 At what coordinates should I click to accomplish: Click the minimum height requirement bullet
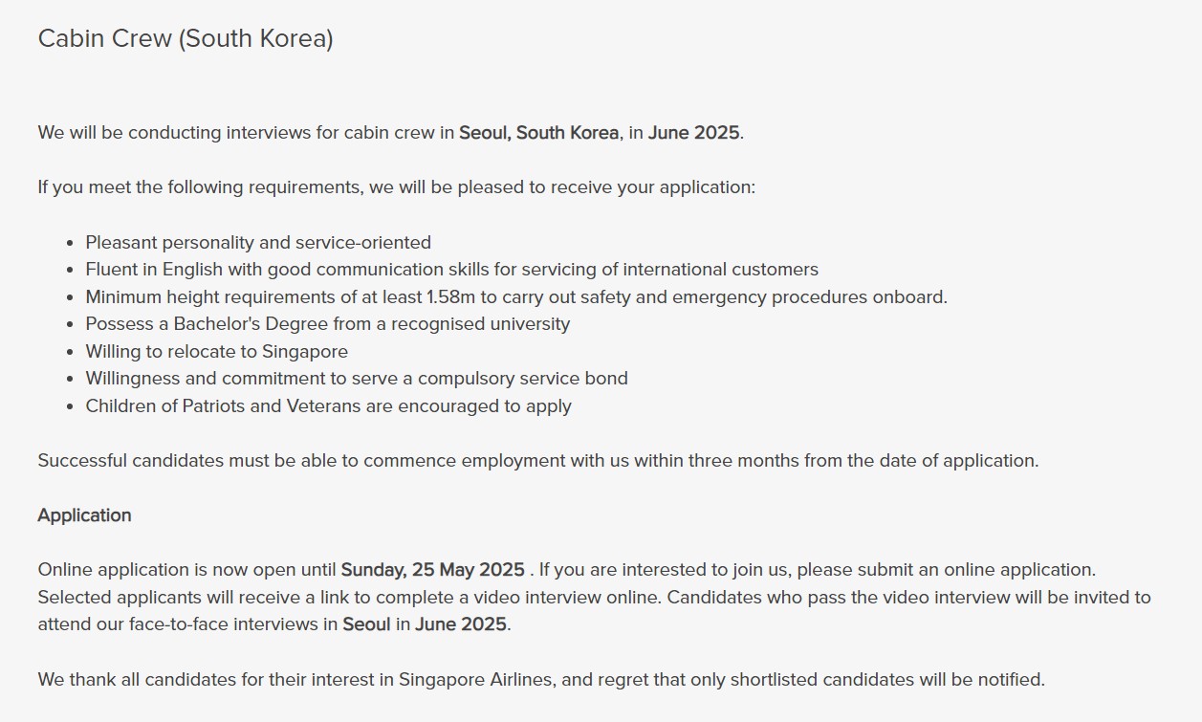point(516,297)
